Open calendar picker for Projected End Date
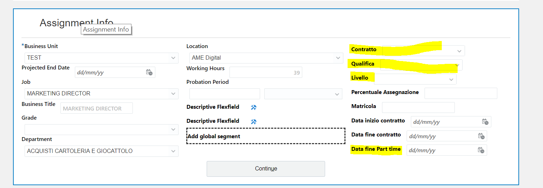 149,72
